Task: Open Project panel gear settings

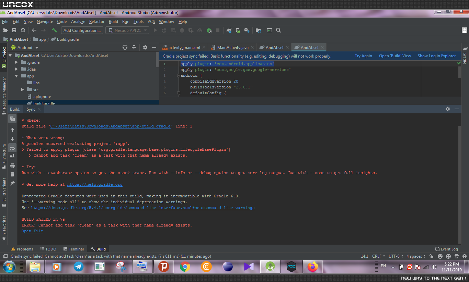Action: point(145,47)
